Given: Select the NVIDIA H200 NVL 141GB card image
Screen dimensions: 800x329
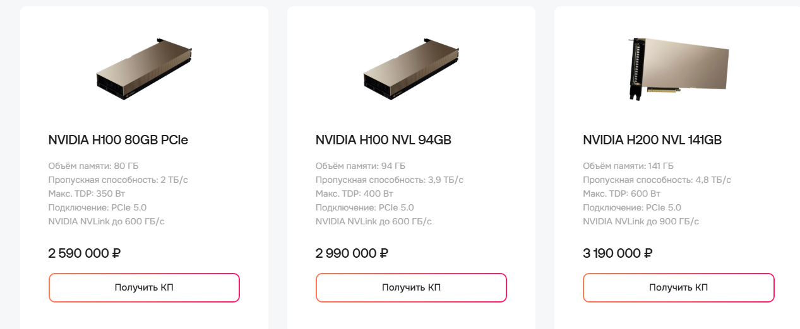Looking at the screenshot, I should (678, 67).
